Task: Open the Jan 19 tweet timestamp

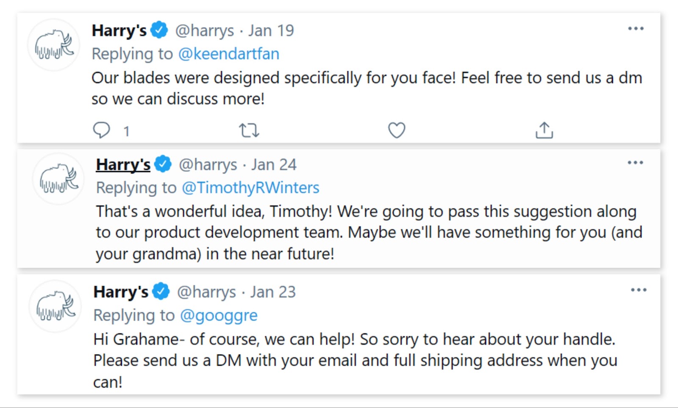Action: tap(271, 31)
